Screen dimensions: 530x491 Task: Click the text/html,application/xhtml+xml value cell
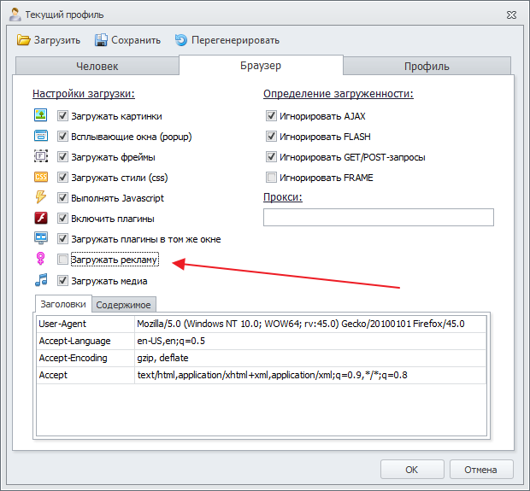coord(310,375)
